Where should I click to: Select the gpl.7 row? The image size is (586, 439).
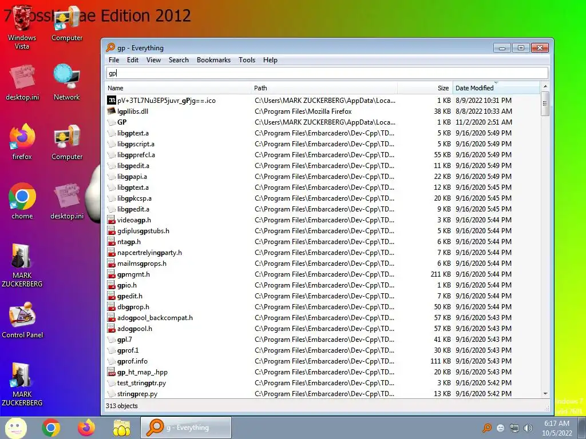tap(323, 340)
